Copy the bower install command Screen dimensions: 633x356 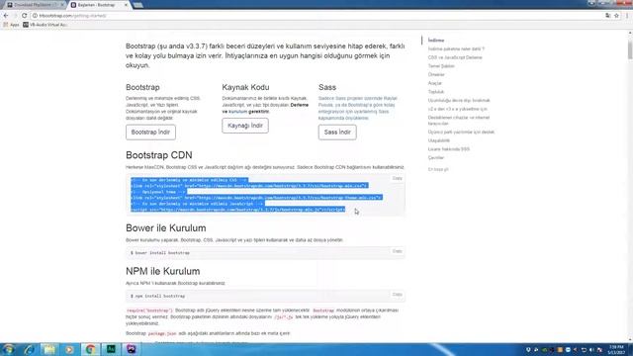(x=397, y=251)
